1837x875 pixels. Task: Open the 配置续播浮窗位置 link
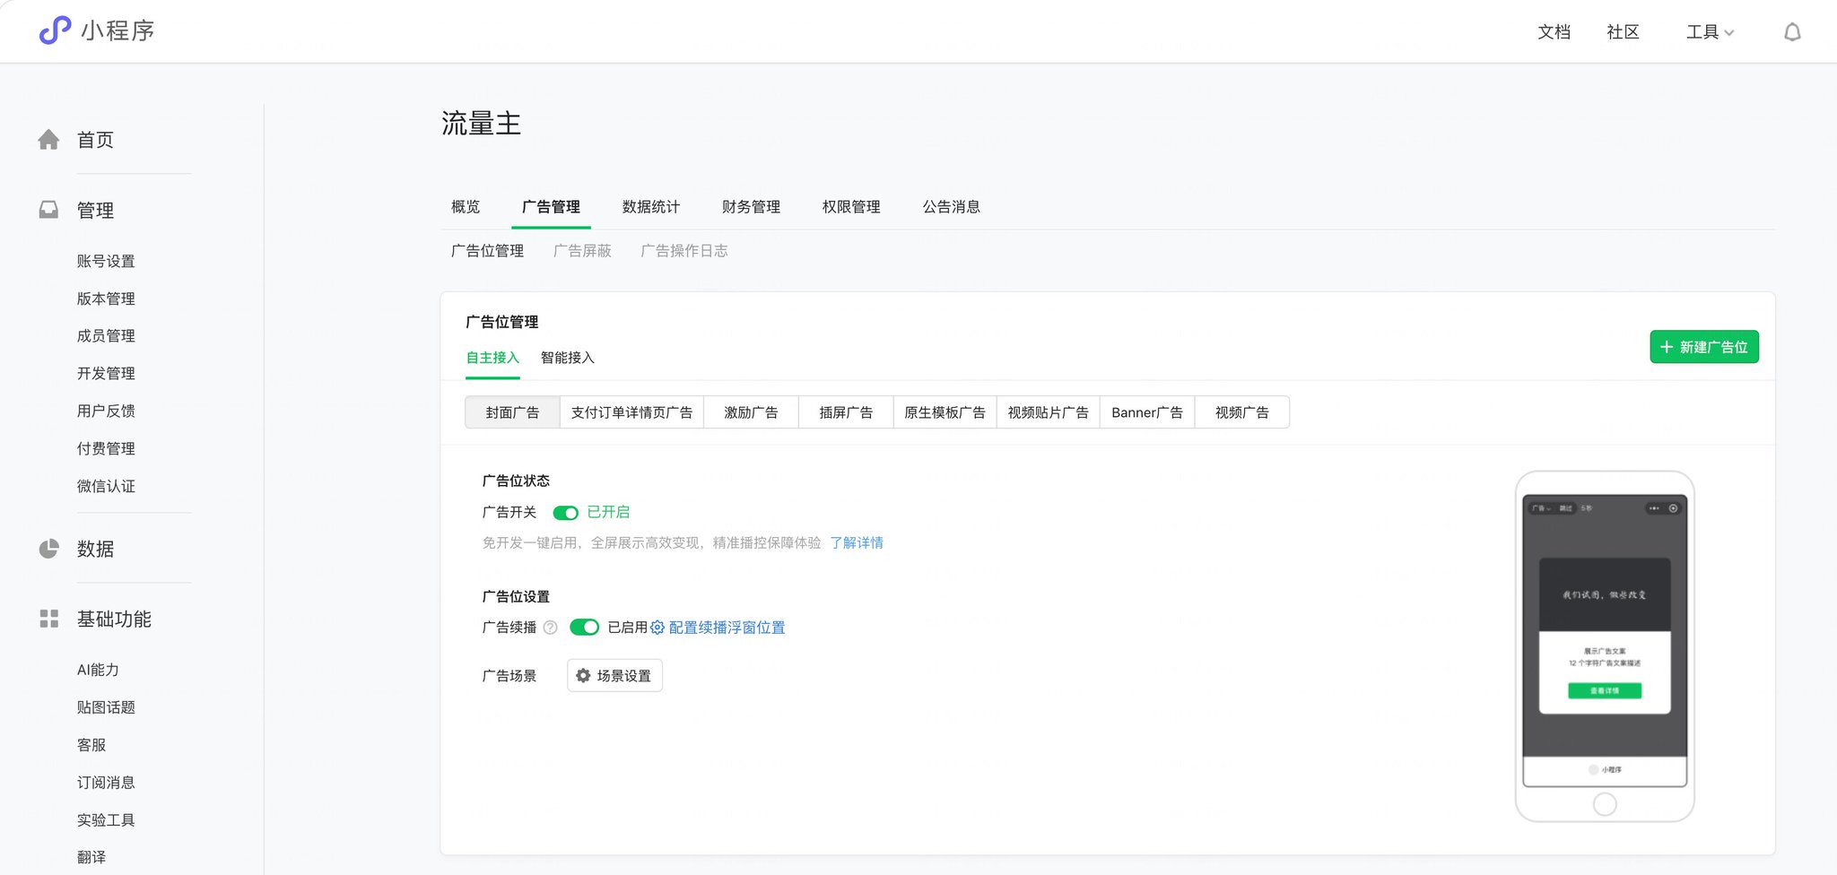pyautogui.click(x=727, y=628)
